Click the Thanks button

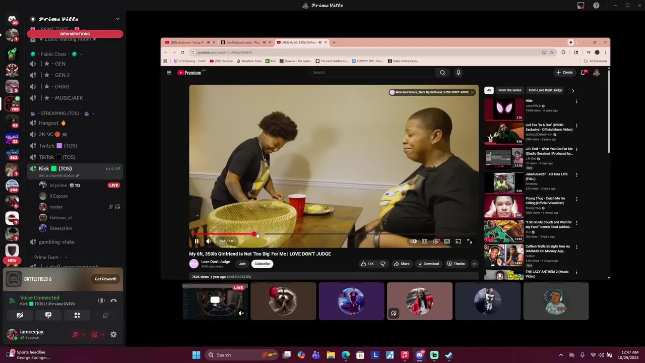[x=456, y=264]
